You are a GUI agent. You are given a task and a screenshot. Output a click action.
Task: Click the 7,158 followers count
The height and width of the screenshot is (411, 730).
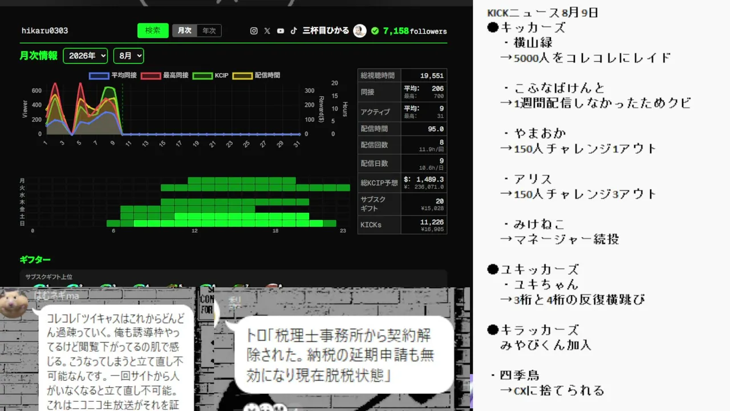pos(415,31)
